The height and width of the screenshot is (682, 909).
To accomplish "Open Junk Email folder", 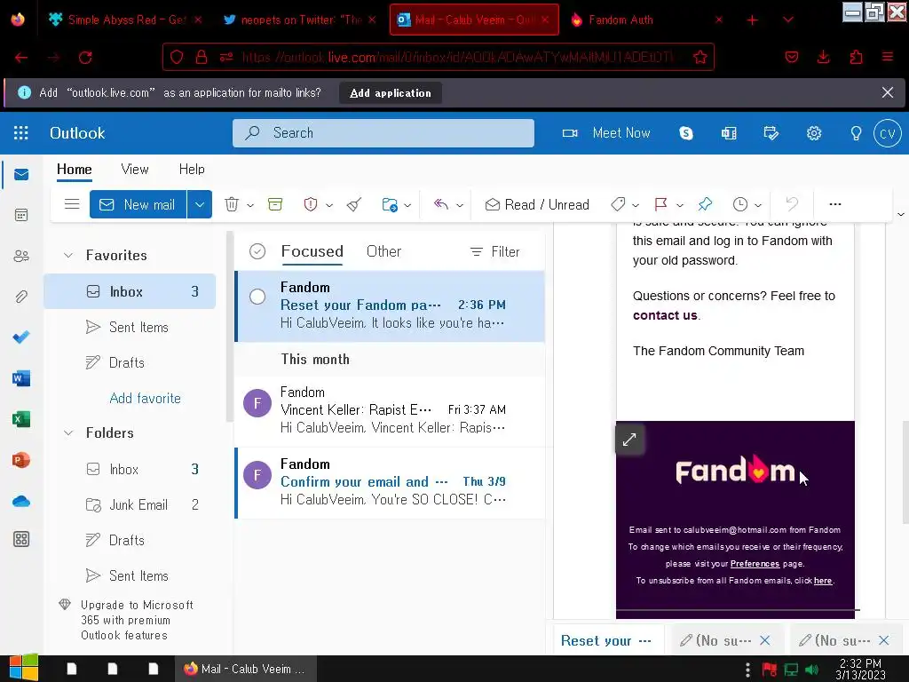I will (x=130, y=505).
